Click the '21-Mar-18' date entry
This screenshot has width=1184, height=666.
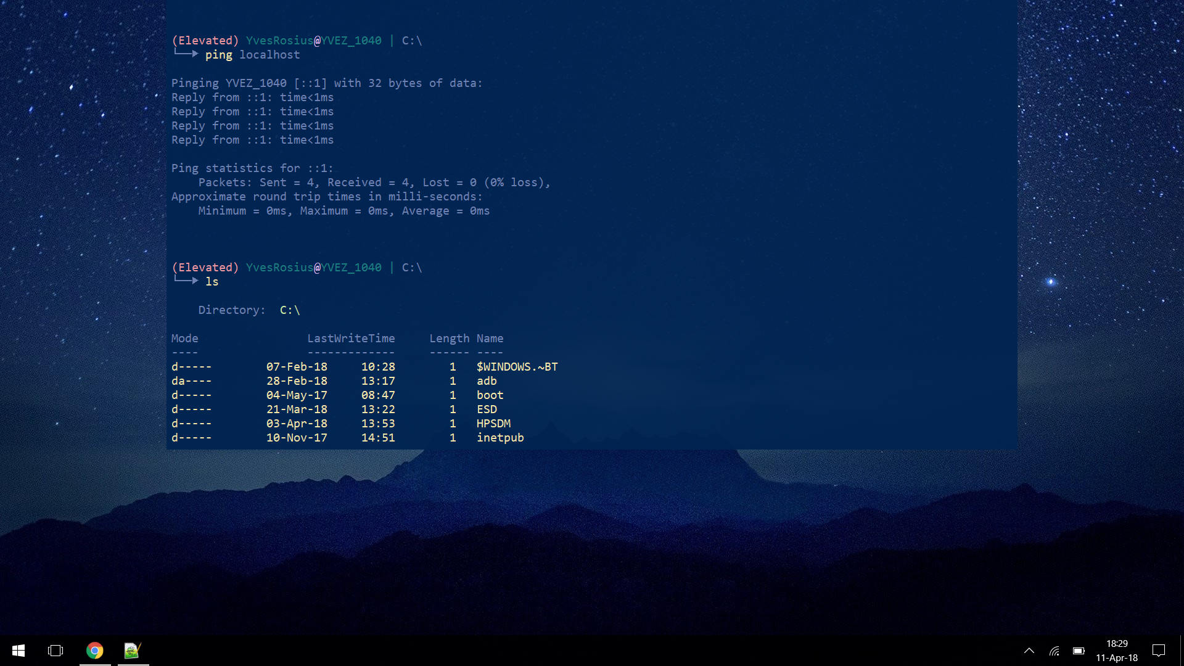pyautogui.click(x=297, y=409)
